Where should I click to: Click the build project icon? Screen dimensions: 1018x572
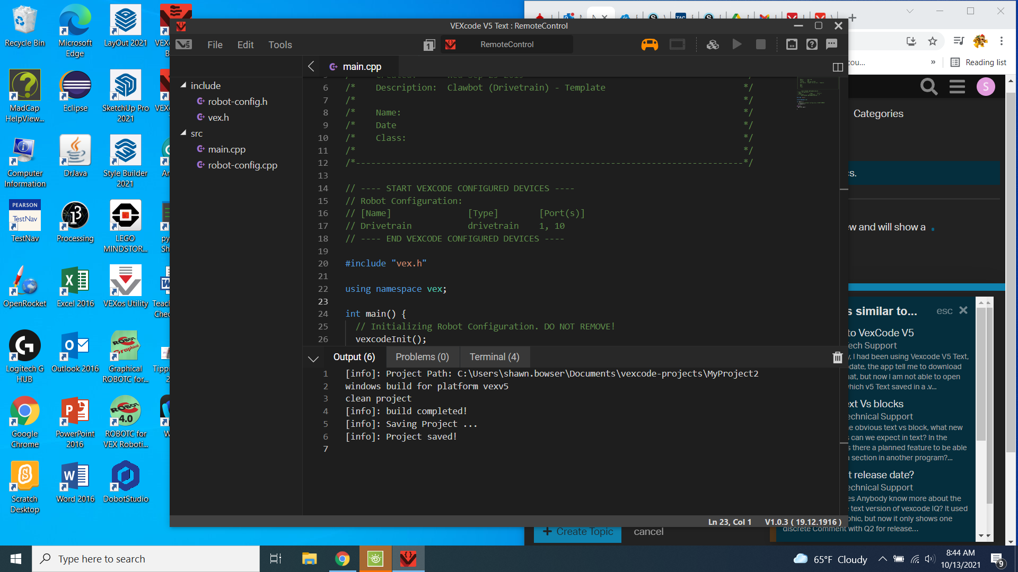[x=713, y=44]
